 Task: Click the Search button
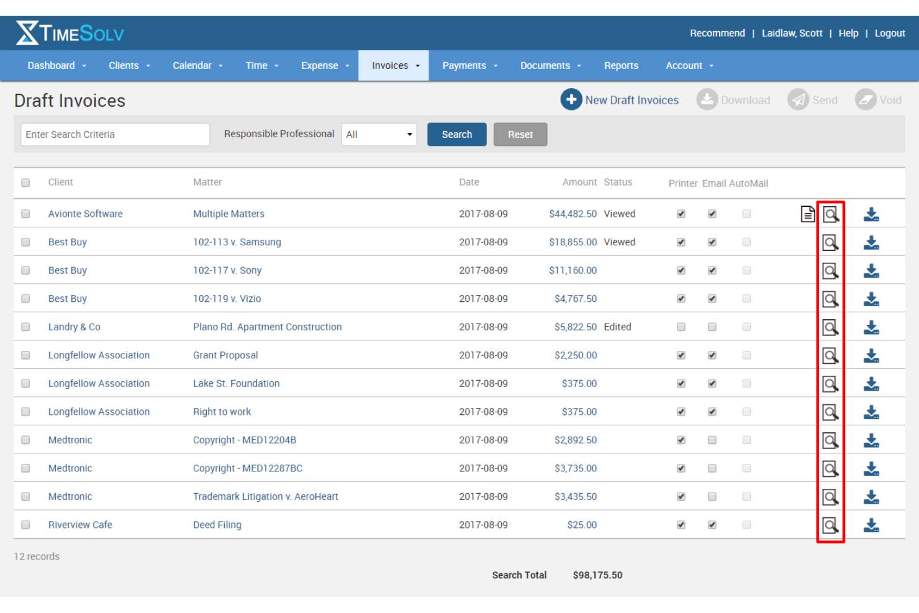pos(457,134)
